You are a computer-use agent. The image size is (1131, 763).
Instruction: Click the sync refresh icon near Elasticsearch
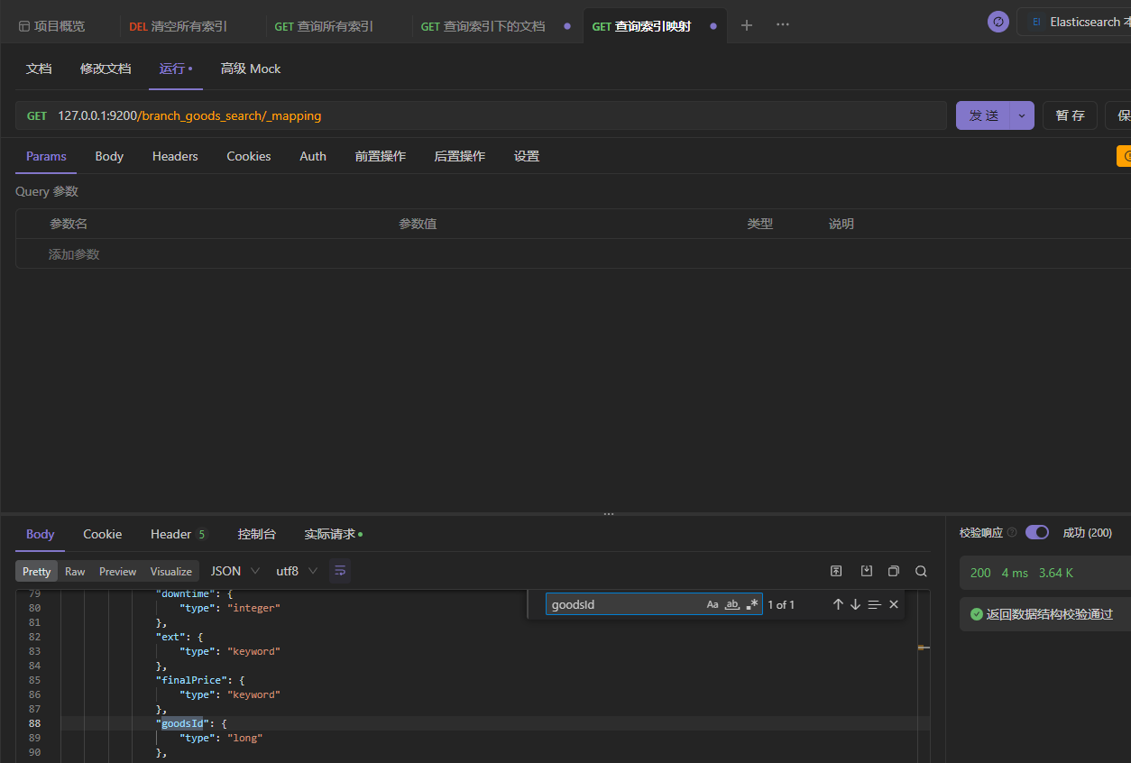[998, 22]
